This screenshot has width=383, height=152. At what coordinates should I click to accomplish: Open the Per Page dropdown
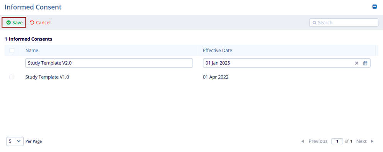tap(15, 141)
